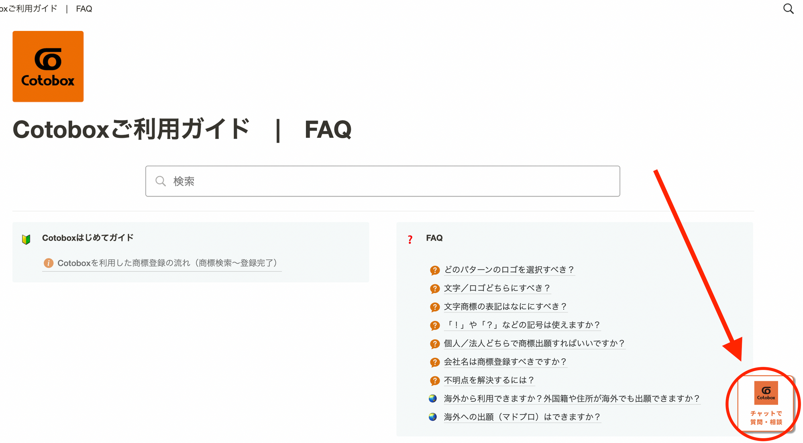
Task: Open 不明点を解決するには？ link
Action: [489, 380]
